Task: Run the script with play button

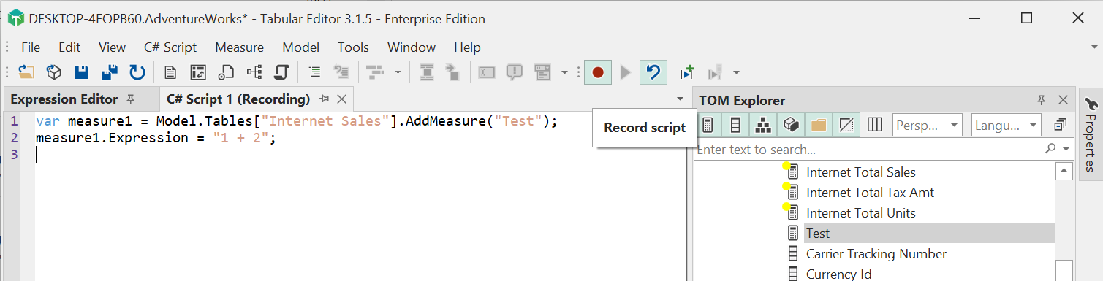Action: point(625,72)
